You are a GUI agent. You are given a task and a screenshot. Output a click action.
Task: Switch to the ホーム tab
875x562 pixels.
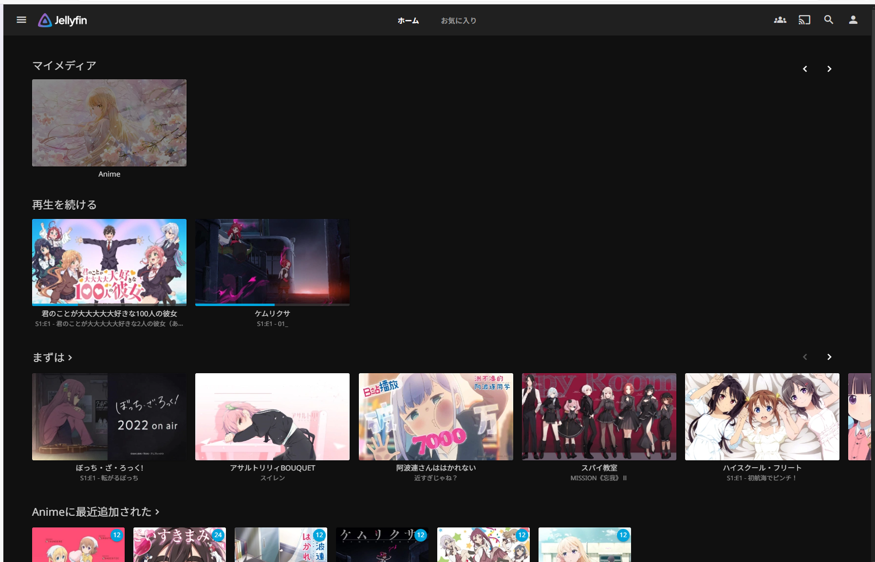pyautogui.click(x=408, y=20)
